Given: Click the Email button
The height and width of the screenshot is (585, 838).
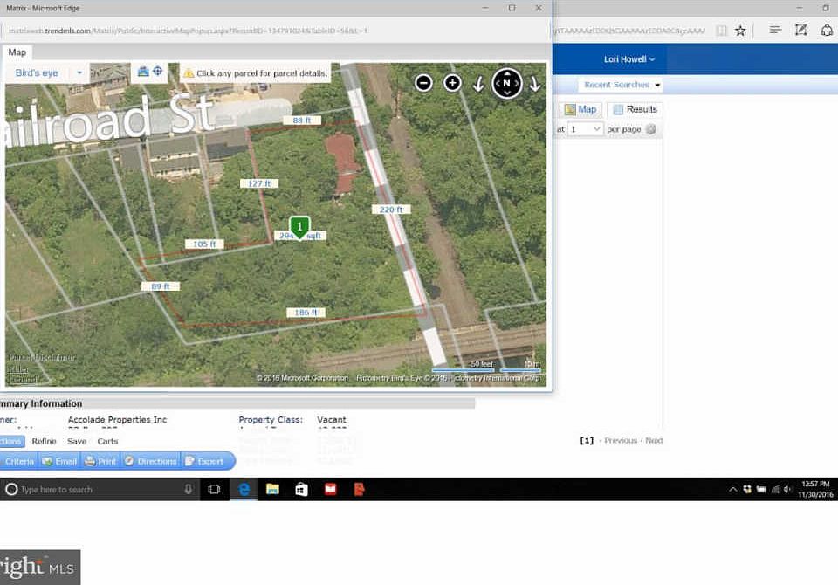Looking at the screenshot, I should point(59,461).
